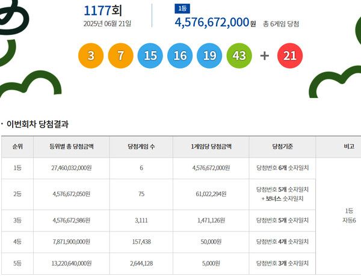Select the blue ball number 16
Image resolution: width=361 pixels, height=276 pixels.
[x=180, y=56]
